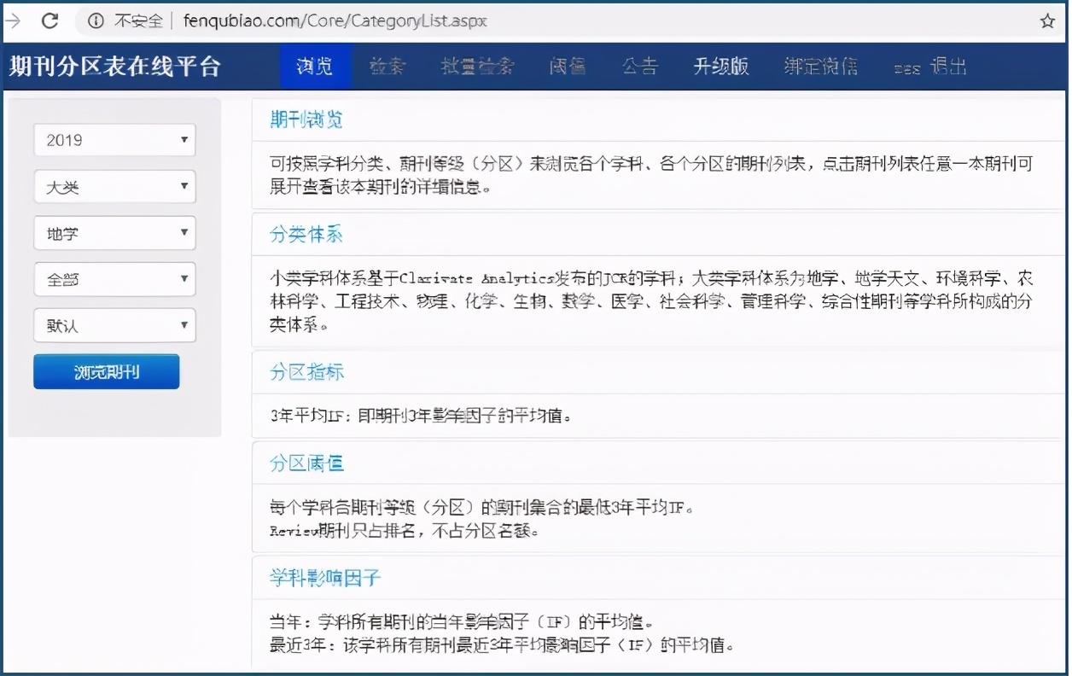Image resolution: width=1072 pixels, height=676 pixels.
Task: Open the 地学 subject dropdown
Action: point(114,233)
